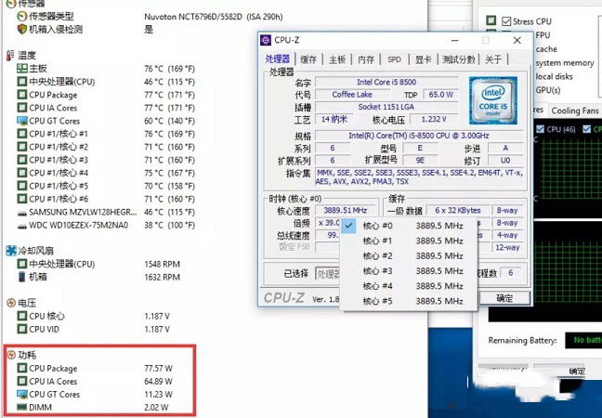
Task: Click the 1548 RPM CPU fan speed
Action: pos(162,264)
